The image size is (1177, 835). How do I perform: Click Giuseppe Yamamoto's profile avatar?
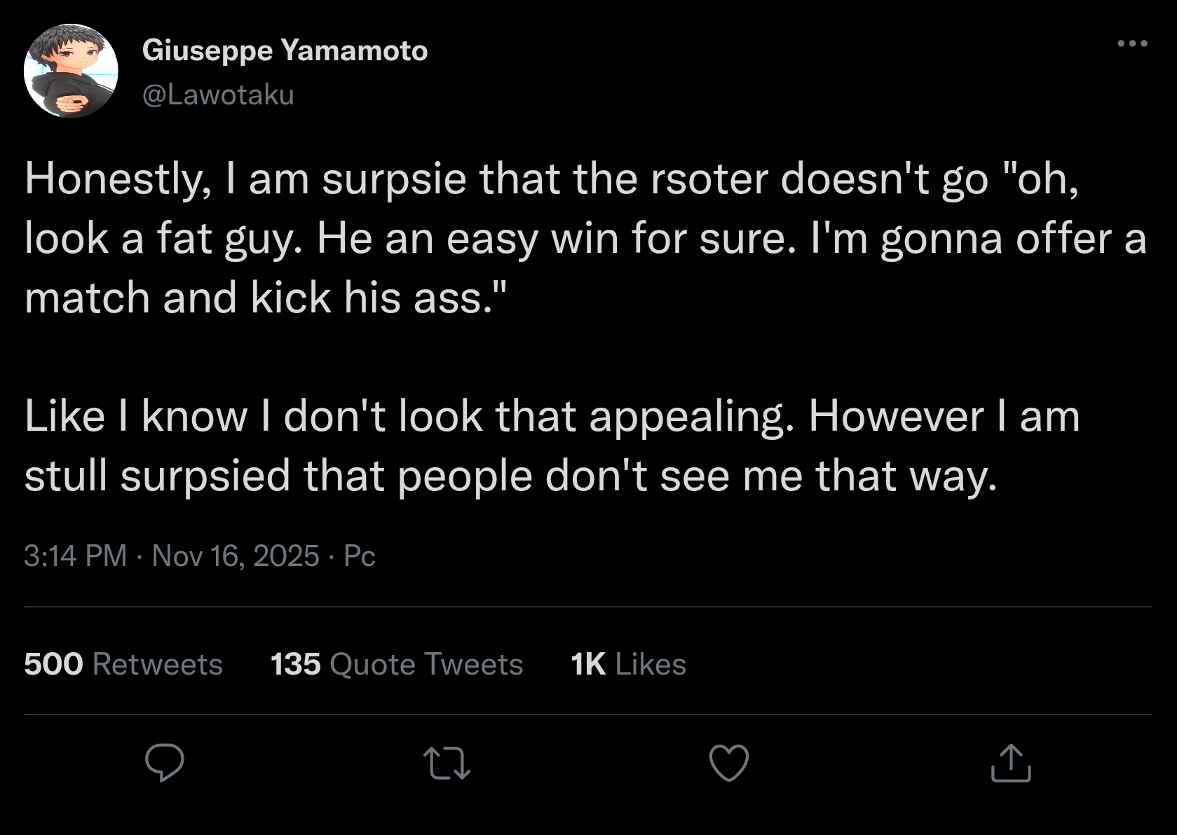71,71
